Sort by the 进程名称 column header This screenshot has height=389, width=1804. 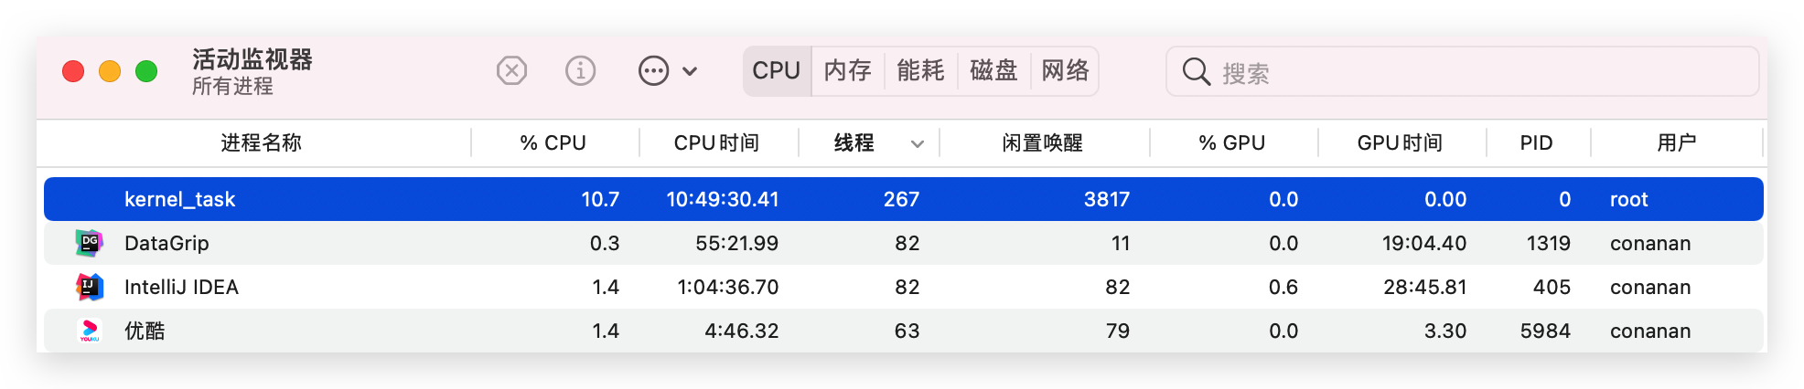261,143
